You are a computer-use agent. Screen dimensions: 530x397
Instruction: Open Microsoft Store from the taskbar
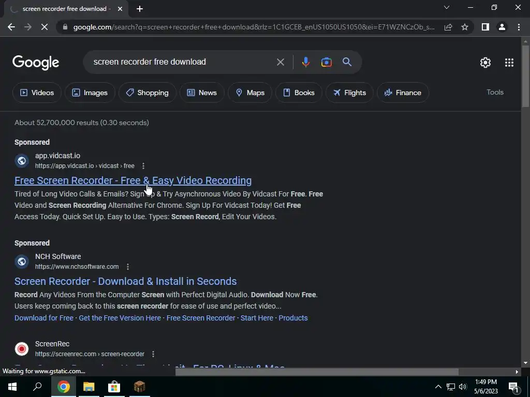coord(114,387)
